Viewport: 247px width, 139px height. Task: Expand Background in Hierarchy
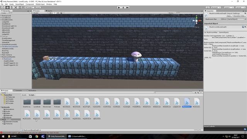pyautogui.click(x=1, y=16)
